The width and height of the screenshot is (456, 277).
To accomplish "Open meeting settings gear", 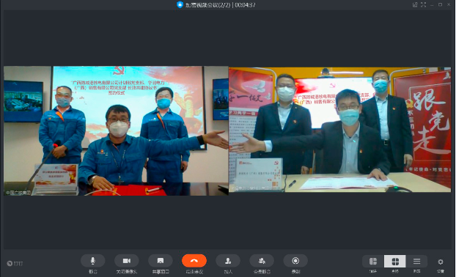I will point(441,262).
